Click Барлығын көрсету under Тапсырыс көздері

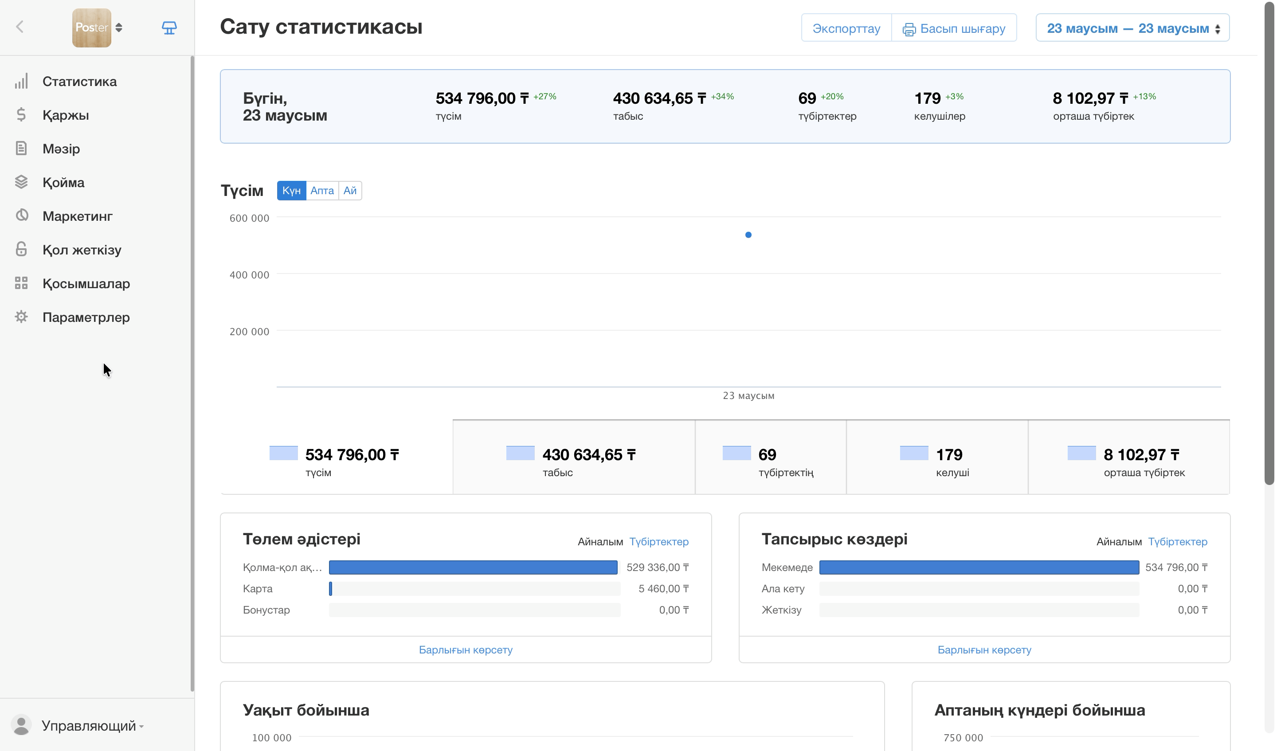(x=986, y=650)
